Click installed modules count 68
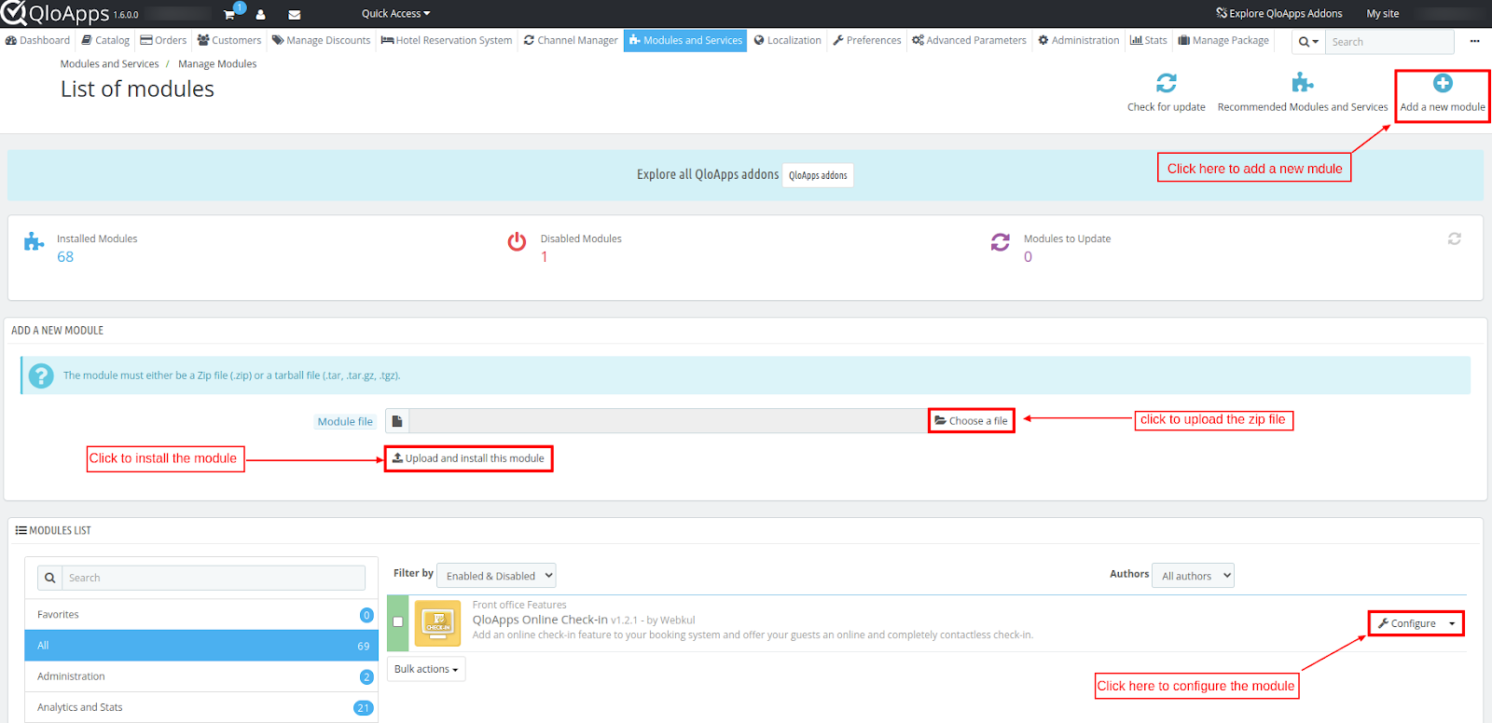Viewport: 1492px width, 723px height. click(x=65, y=257)
